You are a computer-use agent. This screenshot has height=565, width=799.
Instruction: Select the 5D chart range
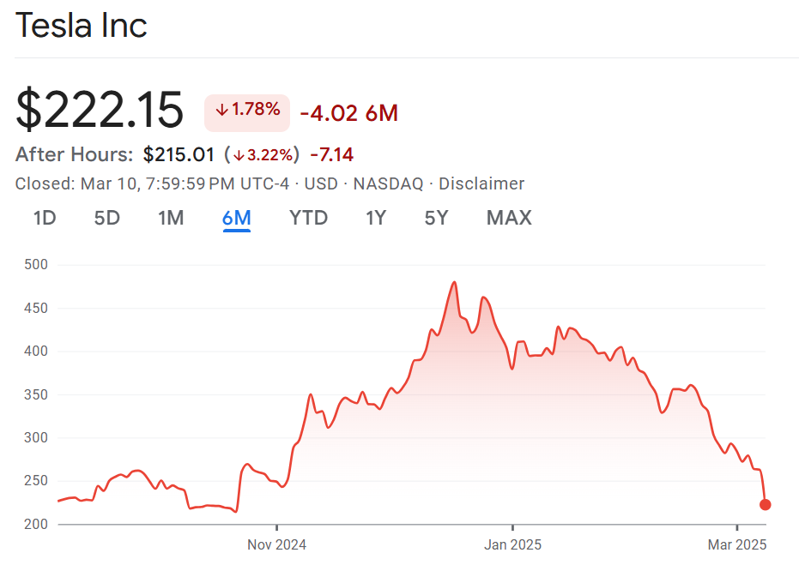[x=107, y=218]
